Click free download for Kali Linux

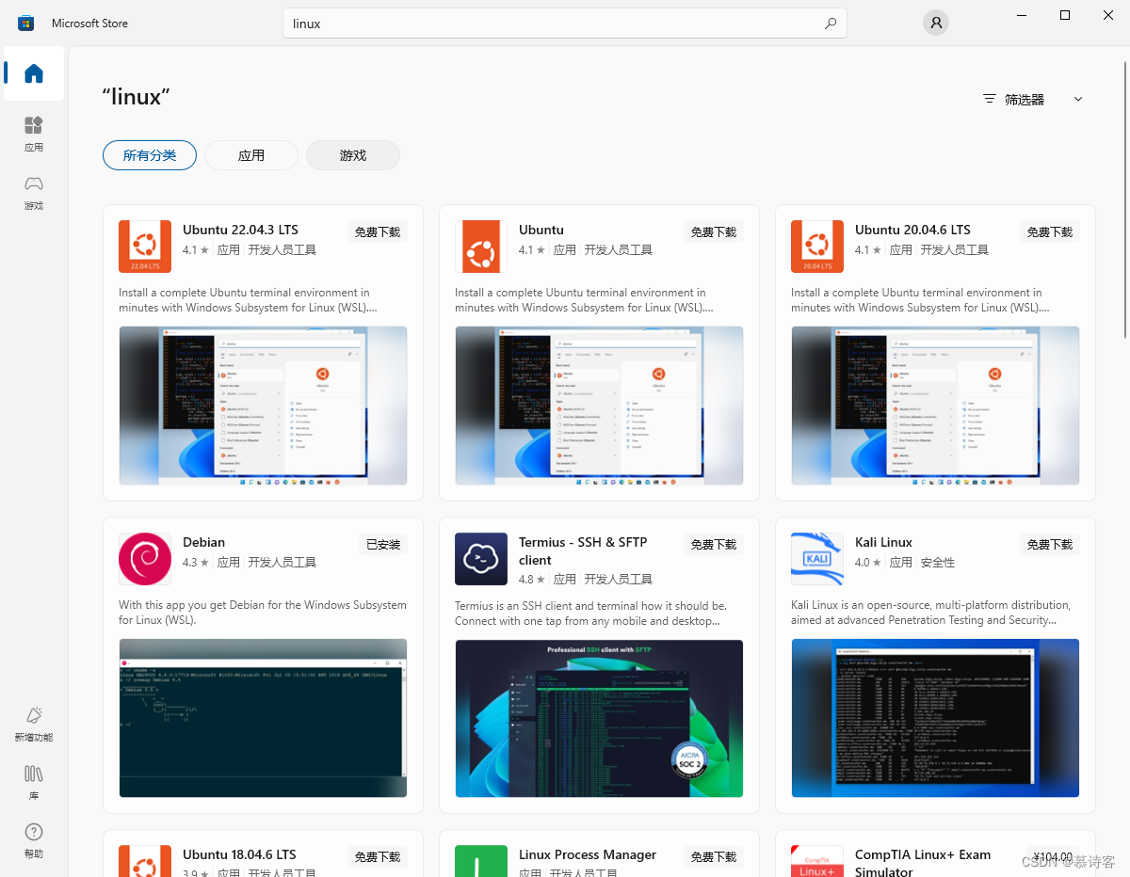pyautogui.click(x=1050, y=544)
